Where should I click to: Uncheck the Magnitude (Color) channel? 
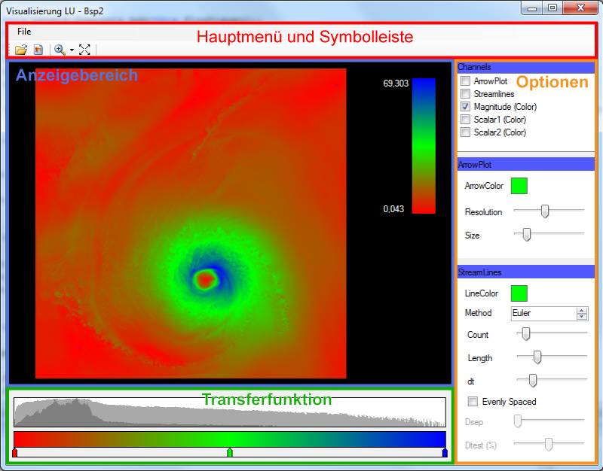tap(466, 107)
